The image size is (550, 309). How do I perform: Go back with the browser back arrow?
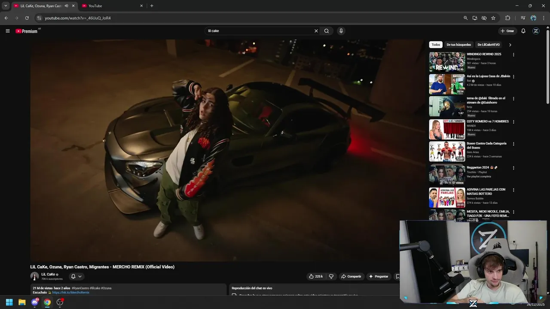tap(6, 18)
